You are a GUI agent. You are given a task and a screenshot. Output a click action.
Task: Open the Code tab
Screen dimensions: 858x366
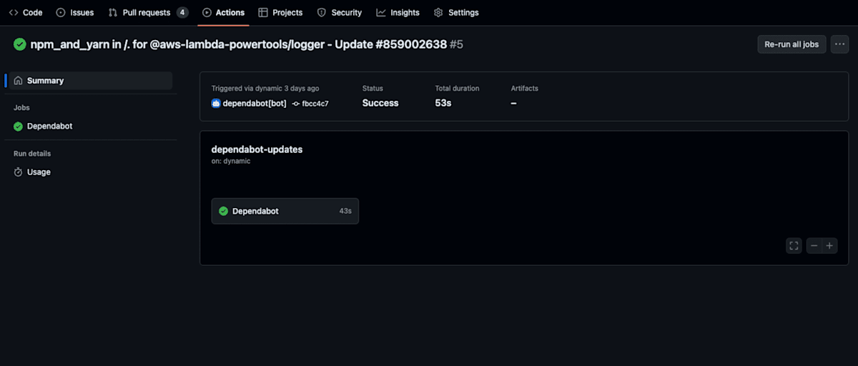tap(26, 12)
